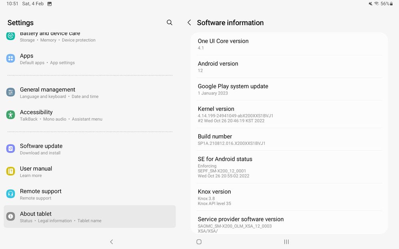Tap Build number row
This screenshot has width=399, height=249.
[289, 140]
